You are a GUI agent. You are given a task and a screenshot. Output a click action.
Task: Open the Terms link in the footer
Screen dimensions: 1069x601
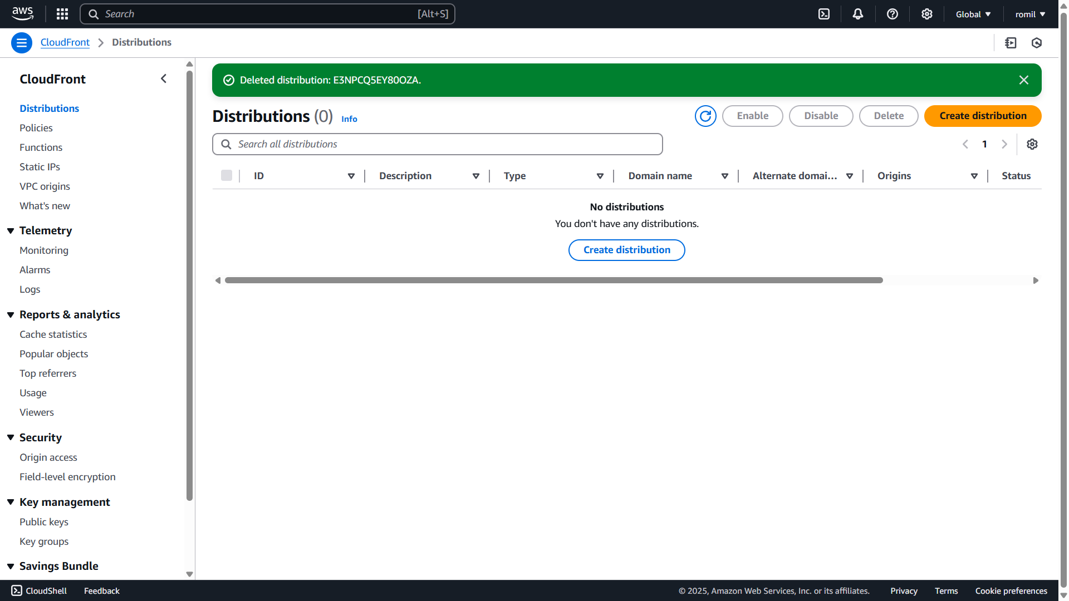(946, 591)
